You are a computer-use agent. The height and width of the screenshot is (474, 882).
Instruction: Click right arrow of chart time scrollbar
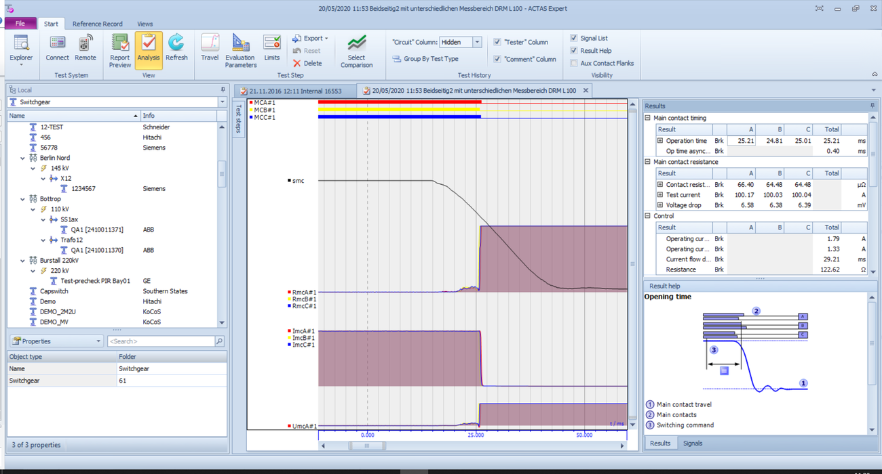[x=622, y=446]
